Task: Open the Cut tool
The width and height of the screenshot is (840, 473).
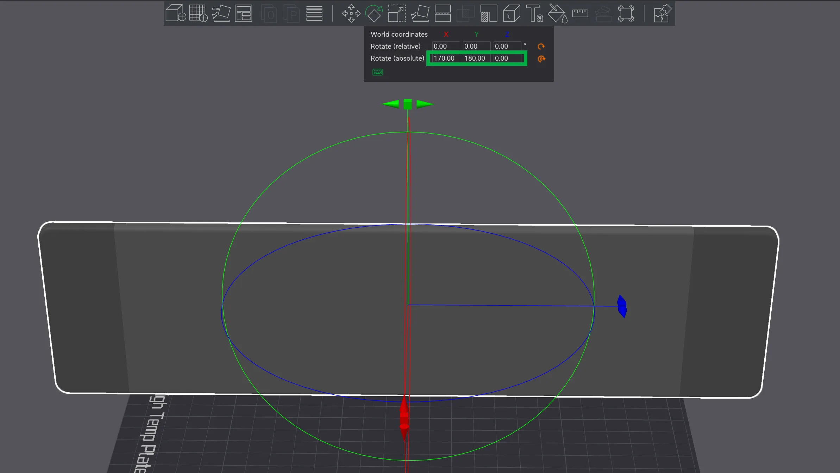Action: (x=443, y=13)
